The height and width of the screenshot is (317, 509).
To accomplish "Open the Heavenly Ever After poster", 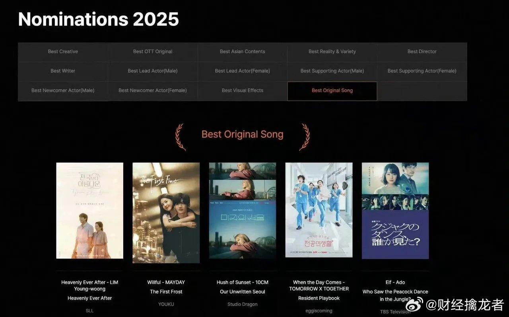I will pyautogui.click(x=90, y=211).
